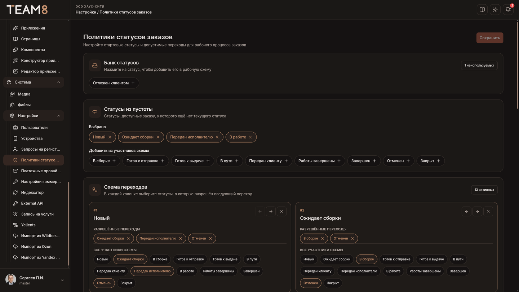Save changes with the 'Сохранить' button

pos(490,38)
